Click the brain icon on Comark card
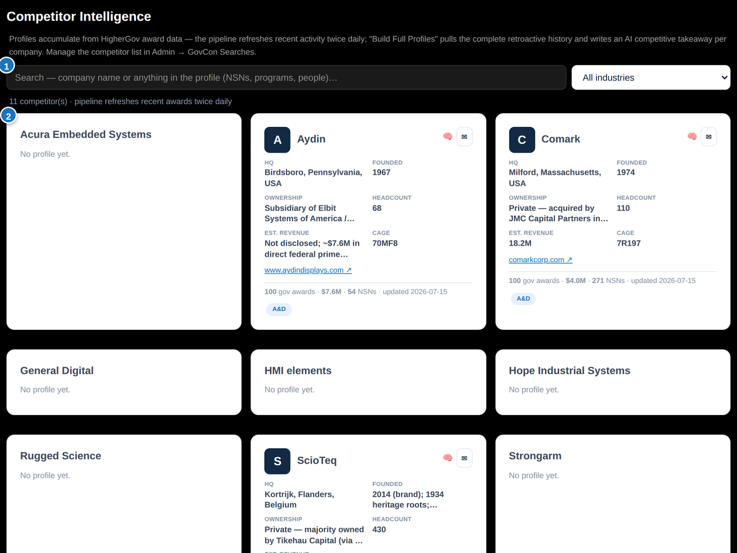 (x=692, y=137)
